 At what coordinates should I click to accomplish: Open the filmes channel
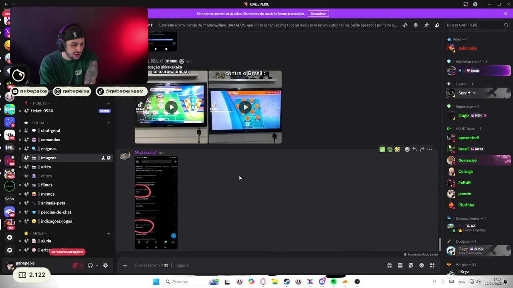[67, 185]
